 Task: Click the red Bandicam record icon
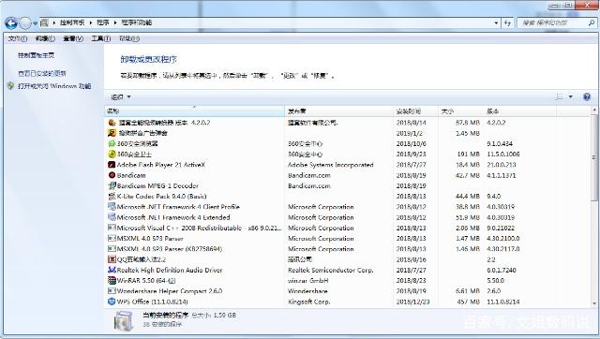click(x=112, y=175)
